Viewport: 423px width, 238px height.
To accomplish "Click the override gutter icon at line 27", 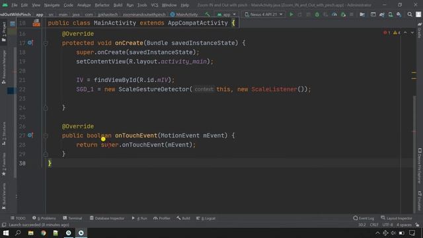I will 30,135.
